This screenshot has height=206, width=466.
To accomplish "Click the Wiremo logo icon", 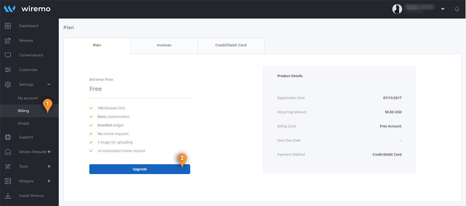I will [x=9, y=9].
